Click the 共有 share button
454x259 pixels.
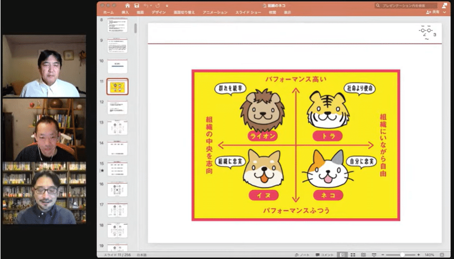(433, 12)
